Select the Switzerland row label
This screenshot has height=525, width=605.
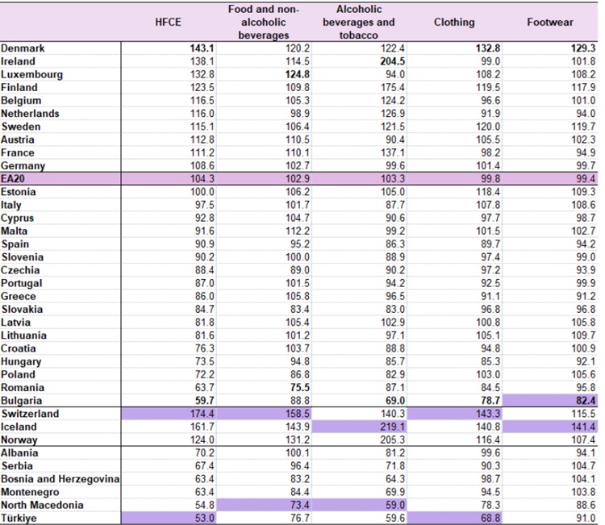click(x=29, y=414)
